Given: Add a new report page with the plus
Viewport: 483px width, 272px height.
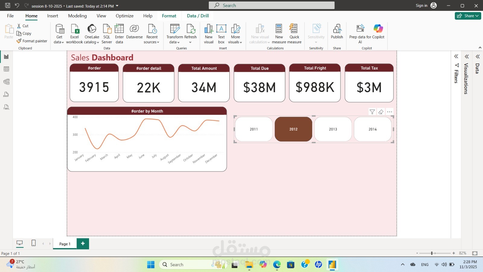Looking at the screenshot, I should point(82,243).
